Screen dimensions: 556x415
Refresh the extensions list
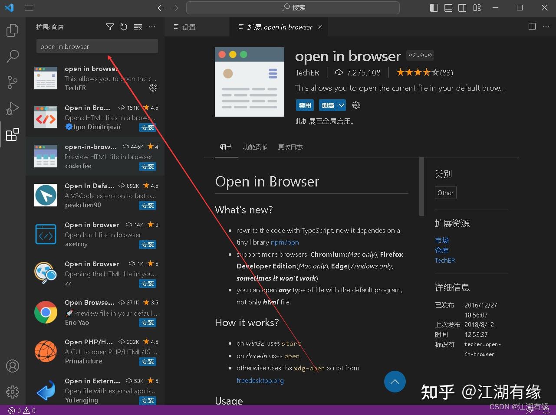(x=124, y=26)
